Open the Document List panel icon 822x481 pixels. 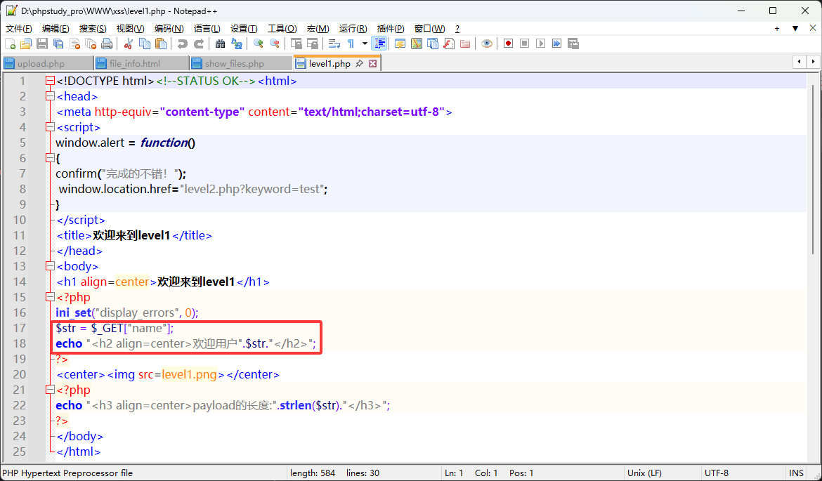[433, 44]
